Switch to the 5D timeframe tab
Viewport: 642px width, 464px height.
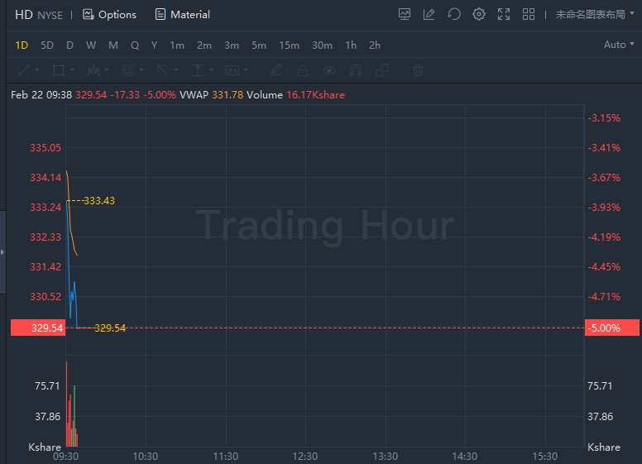[47, 45]
